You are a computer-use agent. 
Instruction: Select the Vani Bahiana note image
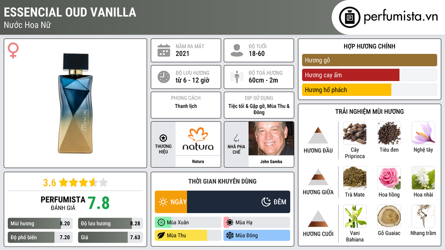355,217
